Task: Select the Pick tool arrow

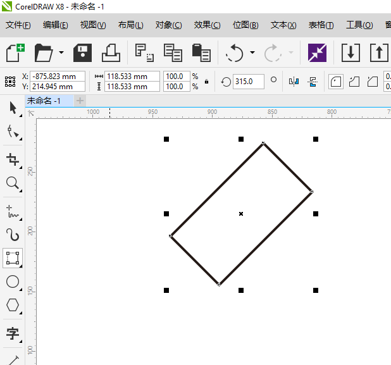Action: click(x=13, y=108)
